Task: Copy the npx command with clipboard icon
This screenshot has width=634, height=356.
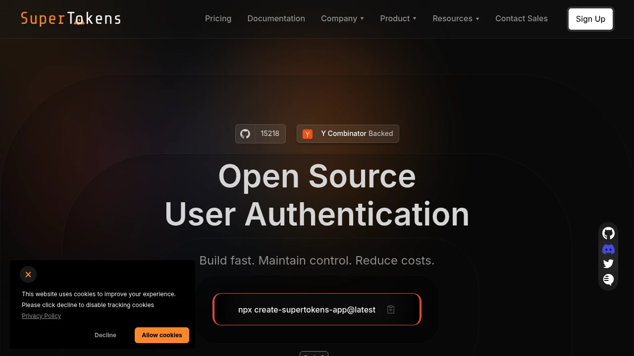Action: coord(391,310)
